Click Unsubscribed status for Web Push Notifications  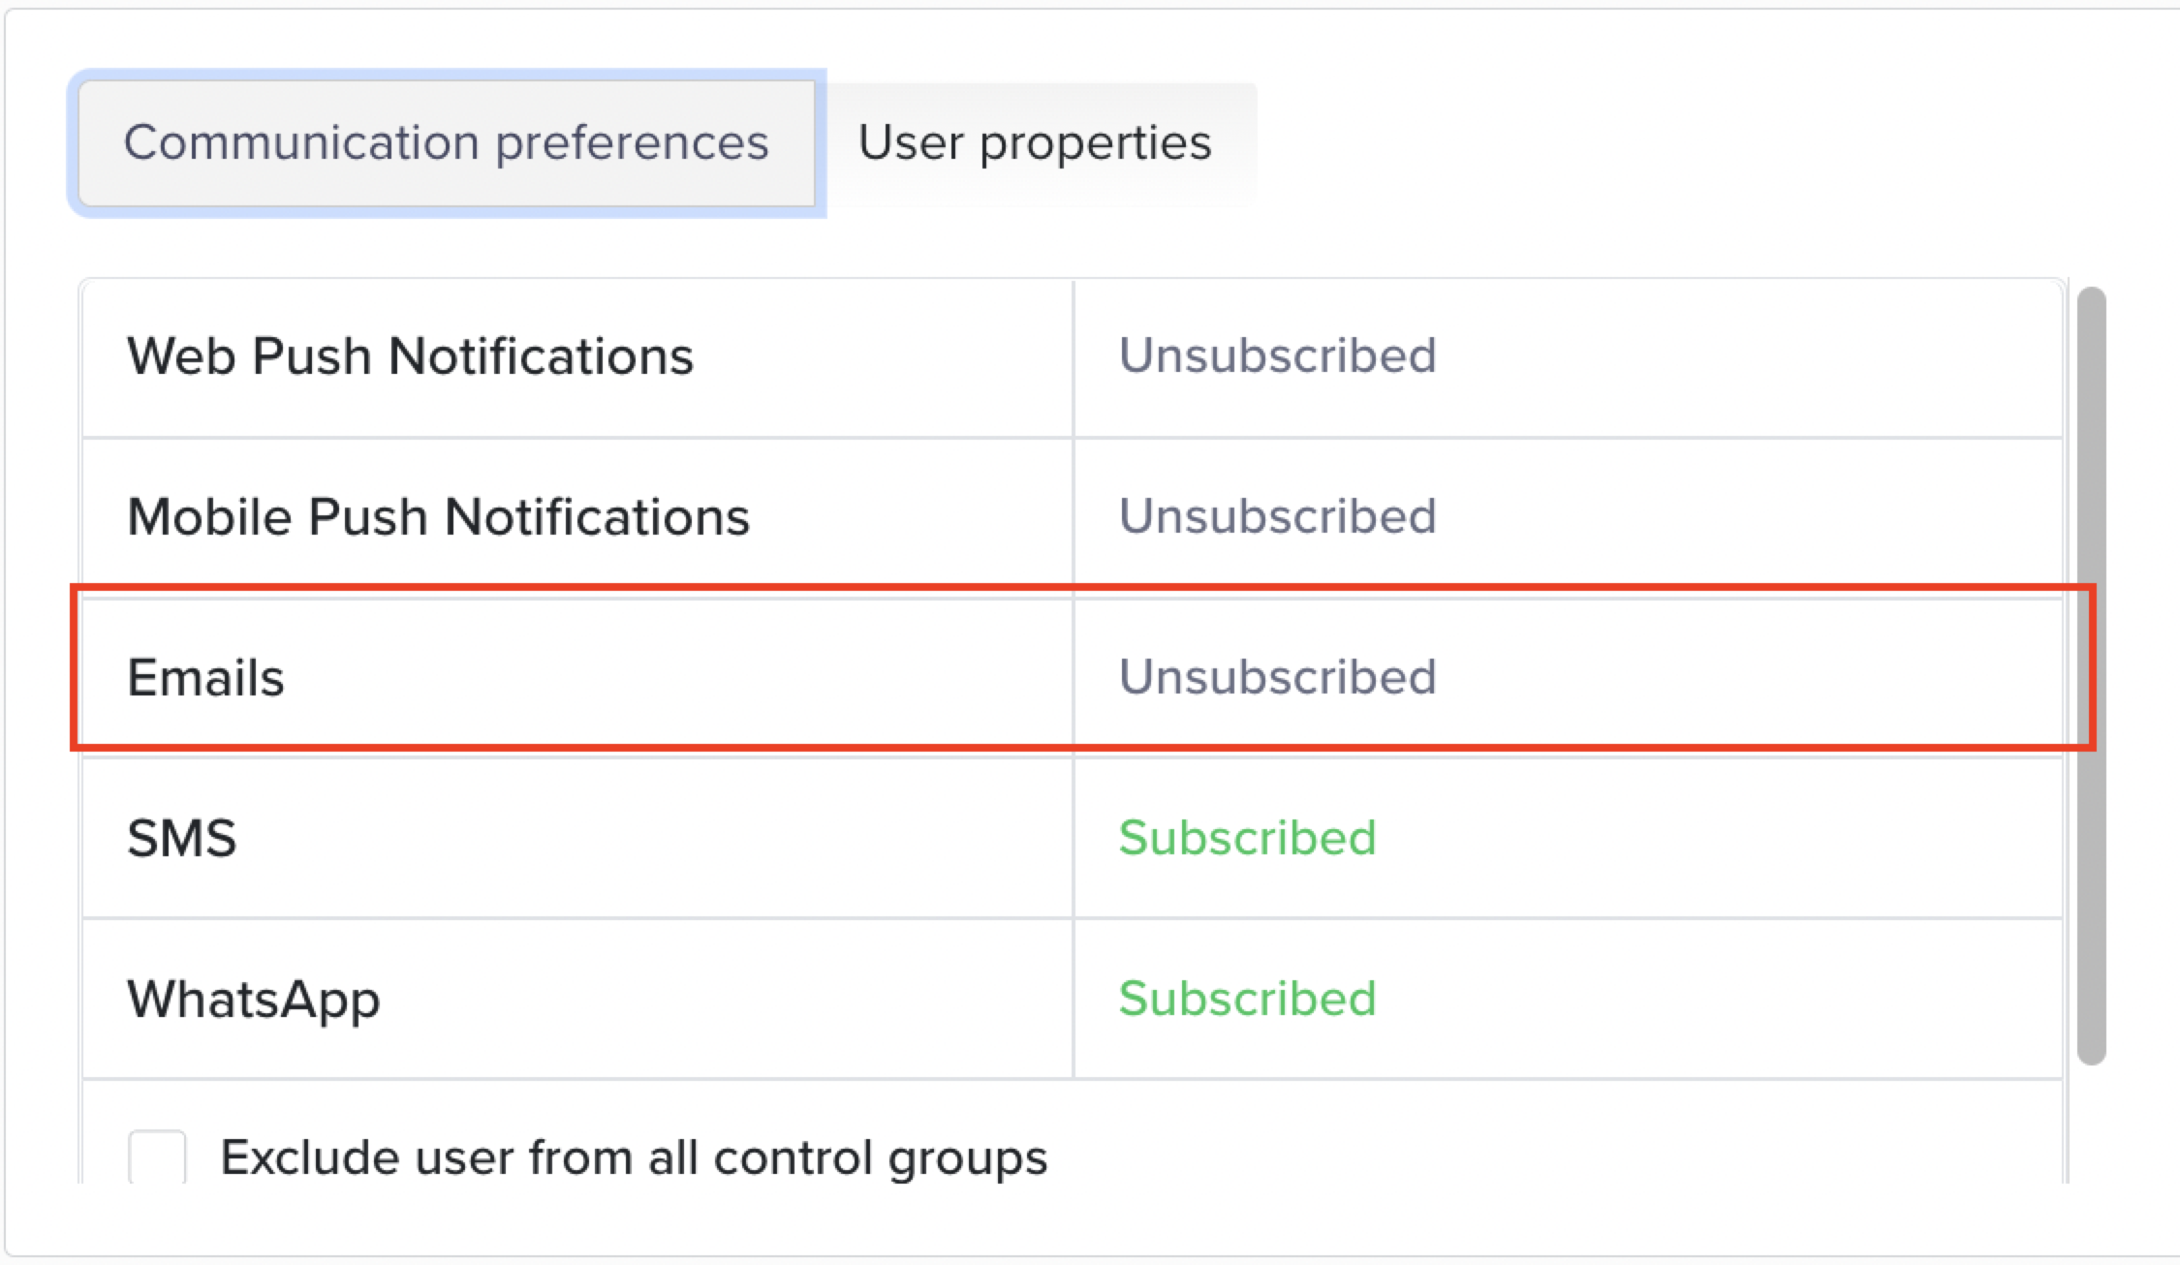[x=1277, y=355]
